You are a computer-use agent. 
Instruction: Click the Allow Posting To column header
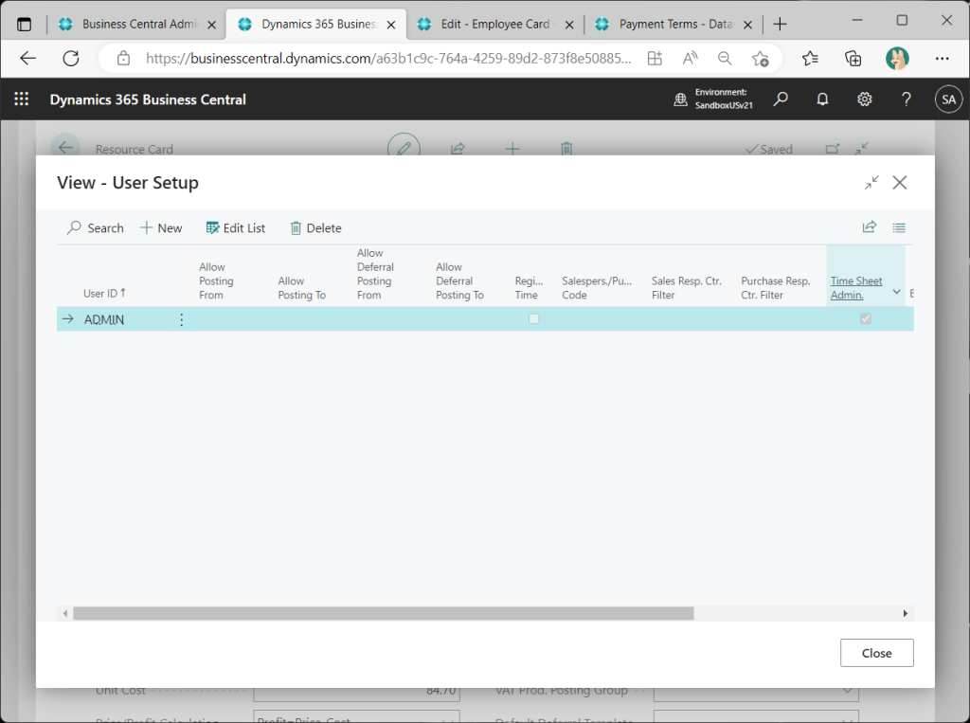302,288
